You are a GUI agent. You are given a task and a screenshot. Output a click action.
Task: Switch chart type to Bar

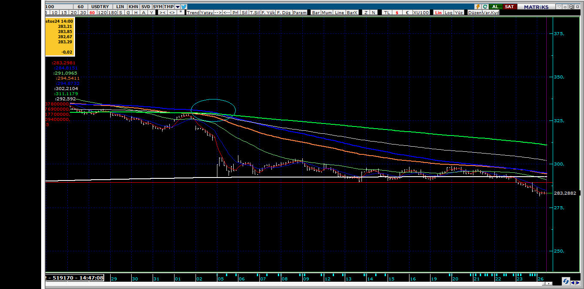(x=316, y=13)
